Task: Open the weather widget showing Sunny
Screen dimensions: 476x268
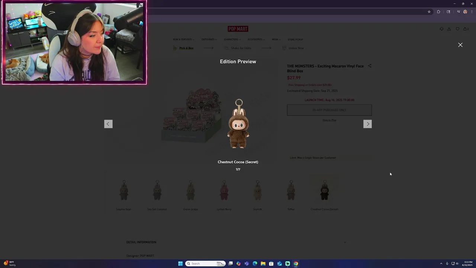Action: (x=10, y=264)
